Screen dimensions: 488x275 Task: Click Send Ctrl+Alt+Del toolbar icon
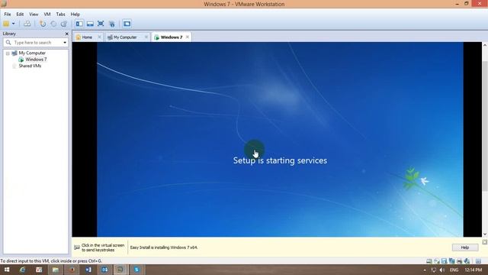(27, 24)
